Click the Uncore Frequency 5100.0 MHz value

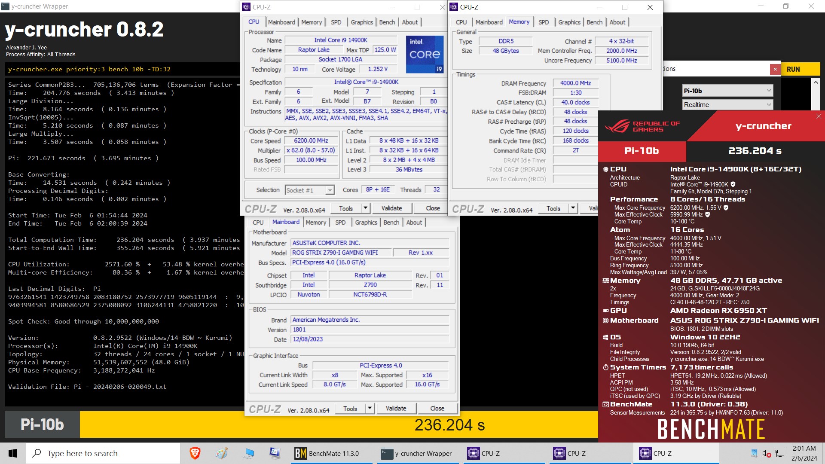pyautogui.click(x=621, y=61)
